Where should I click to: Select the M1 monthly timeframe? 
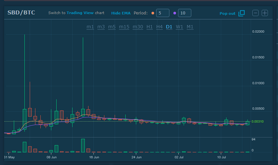[190, 27]
